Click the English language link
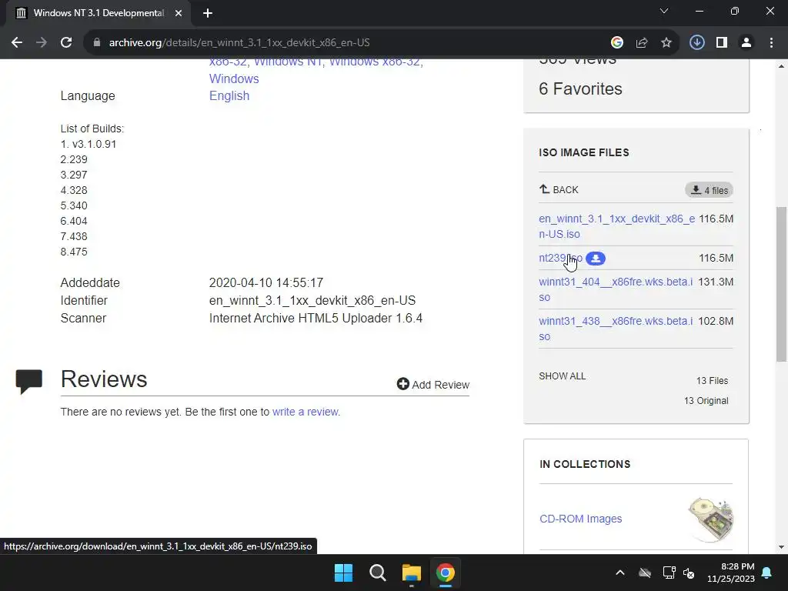The image size is (788, 591). (229, 95)
